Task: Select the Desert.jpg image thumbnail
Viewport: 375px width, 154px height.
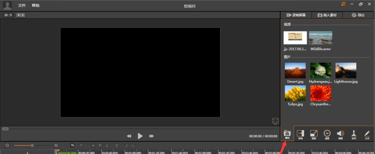Action: pos(295,70)
